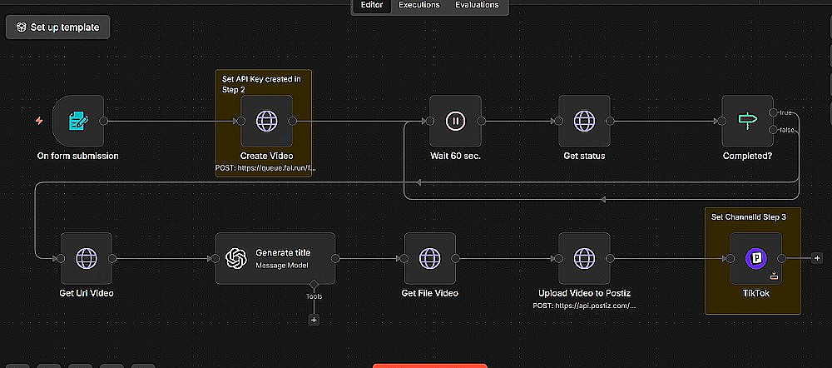Viewport: 832px width, 368px height.
Task: Click the Create Video label
Action: pos(266,157)
